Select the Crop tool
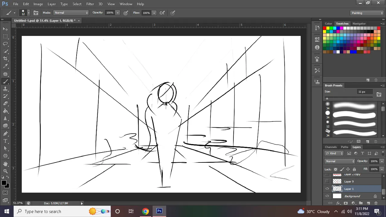386x217 pixels. point(5,59)
